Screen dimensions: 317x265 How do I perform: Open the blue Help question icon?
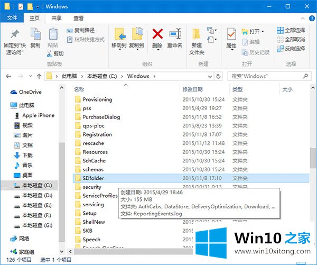click(x=312, y=19)
